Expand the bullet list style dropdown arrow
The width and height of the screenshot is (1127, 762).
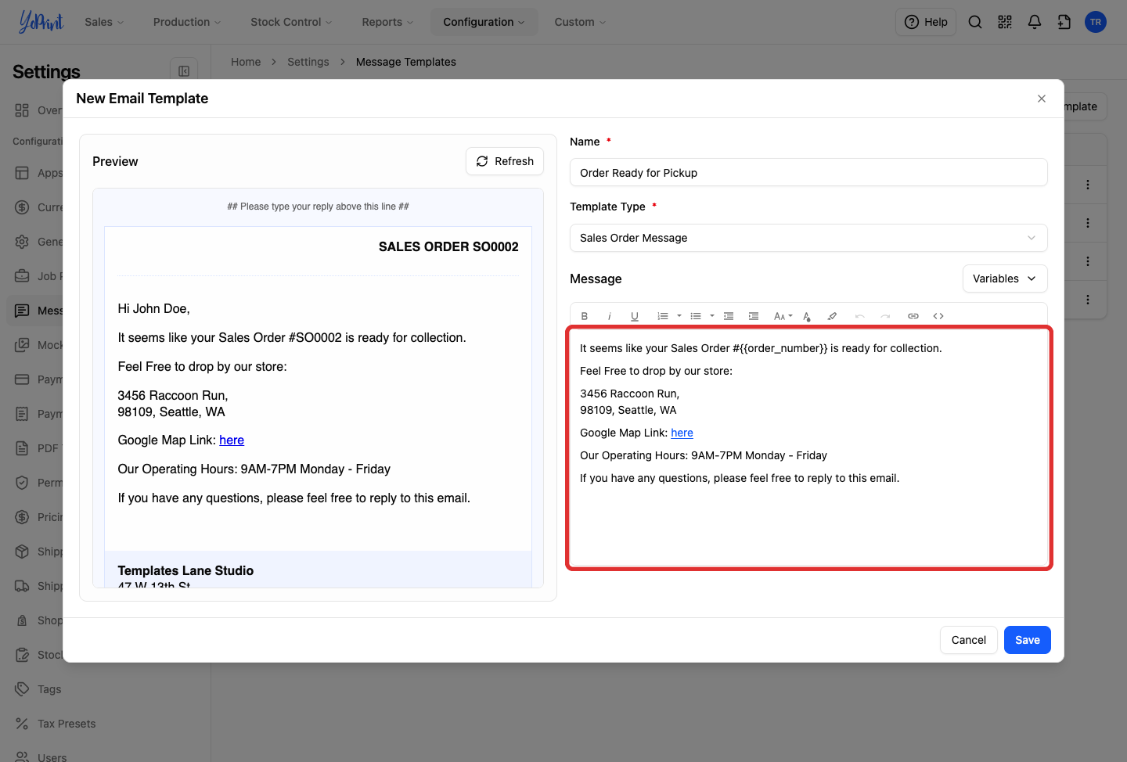pos(712,316)
